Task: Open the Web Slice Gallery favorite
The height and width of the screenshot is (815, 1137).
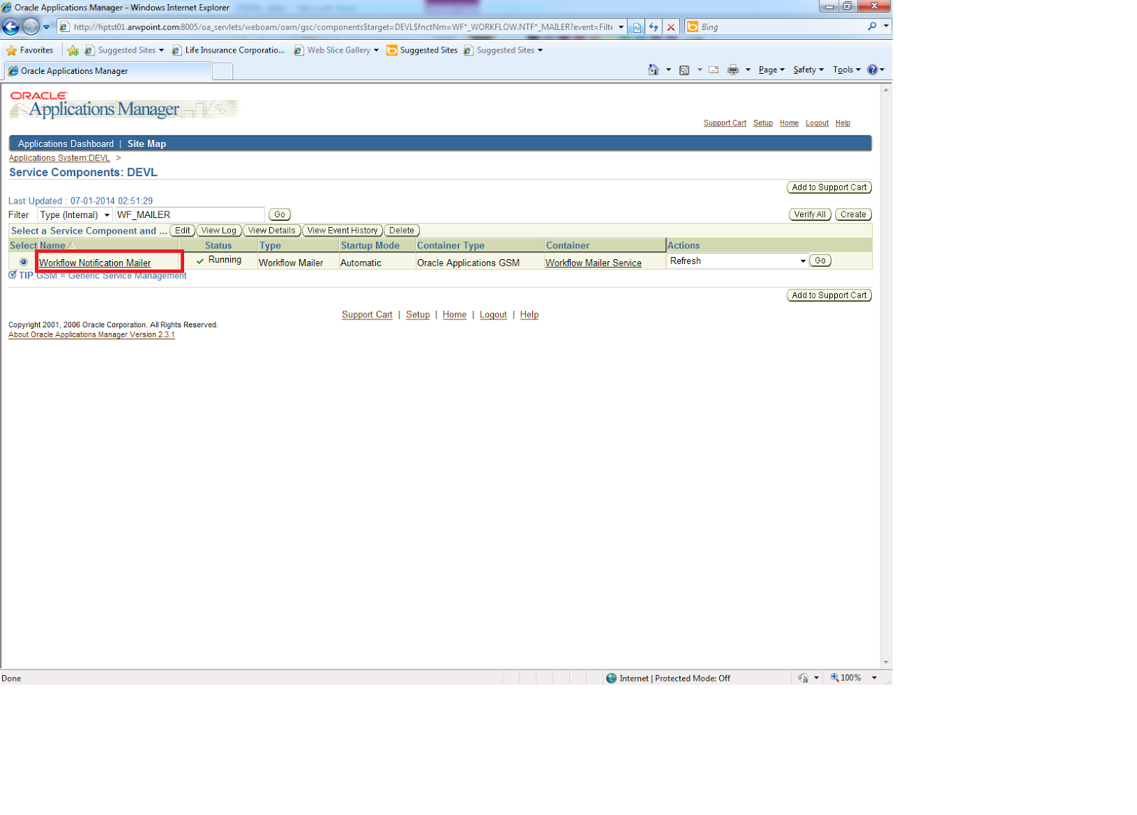Action: point(336,50)
